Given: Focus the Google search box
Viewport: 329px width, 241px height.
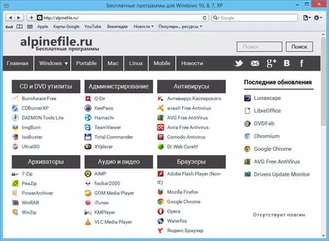Looking at the screenshot, I should tap(255, 18).
